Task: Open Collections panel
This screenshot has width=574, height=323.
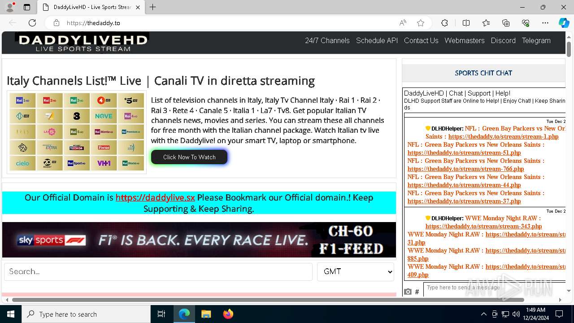Action: pyautogui.click(x=506, y=23)
